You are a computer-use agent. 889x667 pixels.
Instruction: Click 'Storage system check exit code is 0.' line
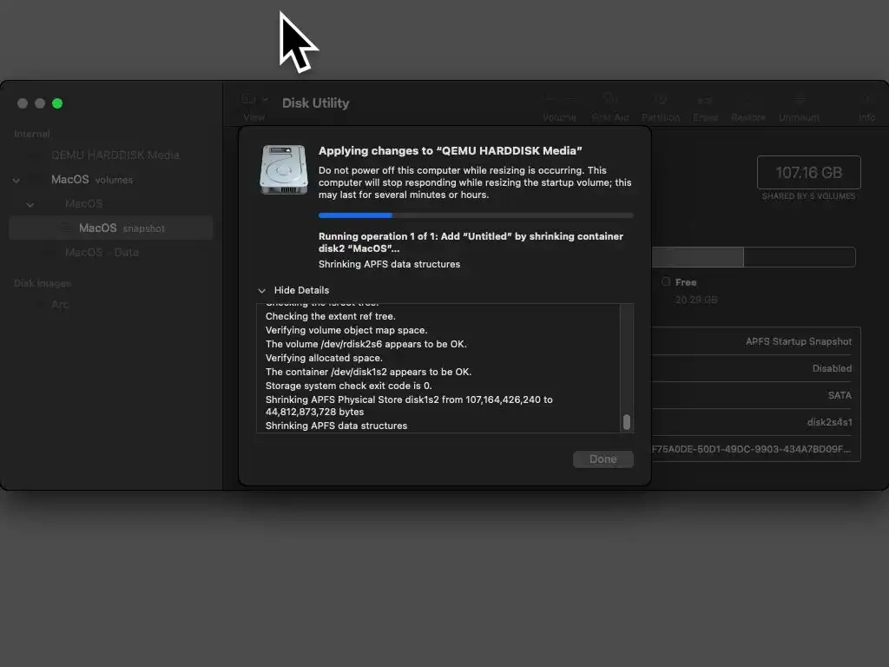coord(349,386)
